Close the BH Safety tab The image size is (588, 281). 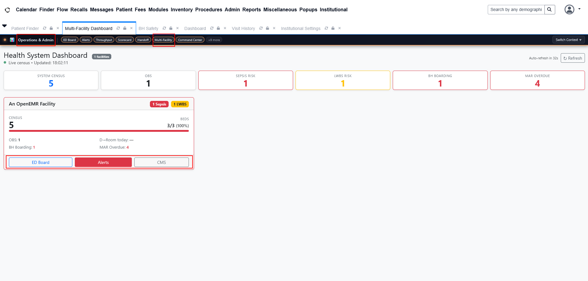point(178,28)
